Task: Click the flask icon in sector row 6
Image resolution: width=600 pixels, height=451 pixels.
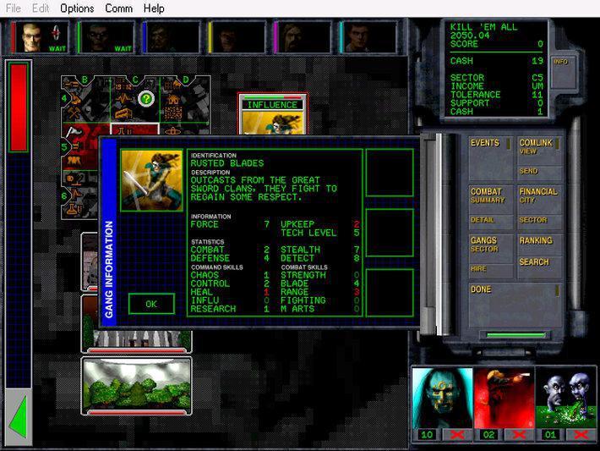Action: 74,209
